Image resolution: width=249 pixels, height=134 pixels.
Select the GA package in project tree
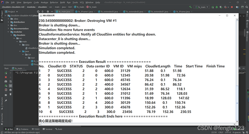click(28, 55)
